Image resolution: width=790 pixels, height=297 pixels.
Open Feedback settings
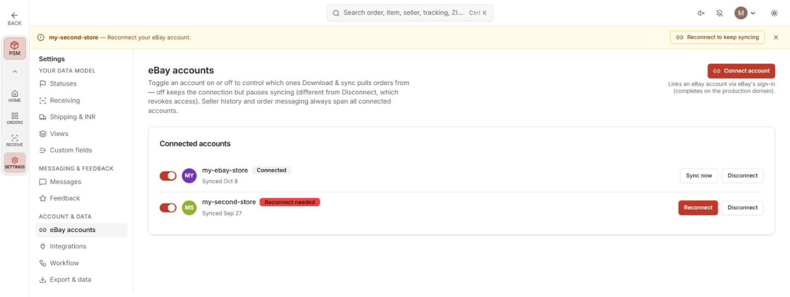point(81,198)
